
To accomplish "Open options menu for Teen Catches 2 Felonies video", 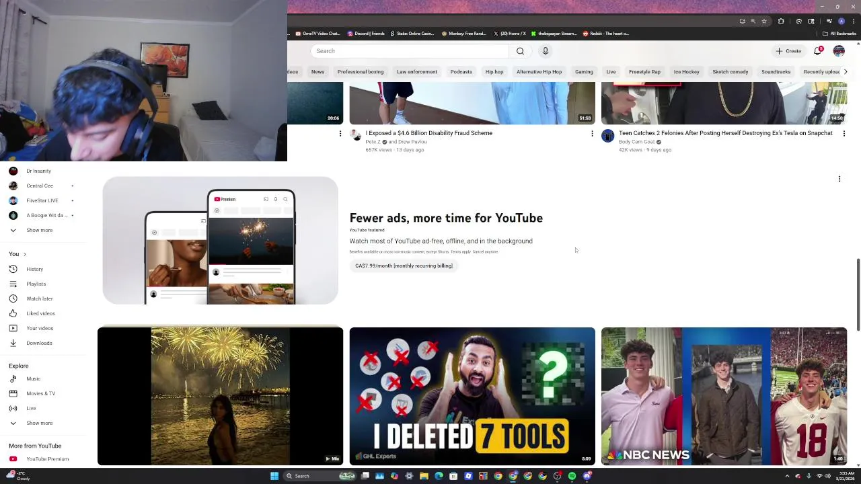I will [x=844, y=134].
